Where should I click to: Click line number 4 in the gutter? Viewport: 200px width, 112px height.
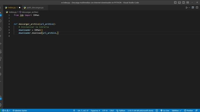9,24
